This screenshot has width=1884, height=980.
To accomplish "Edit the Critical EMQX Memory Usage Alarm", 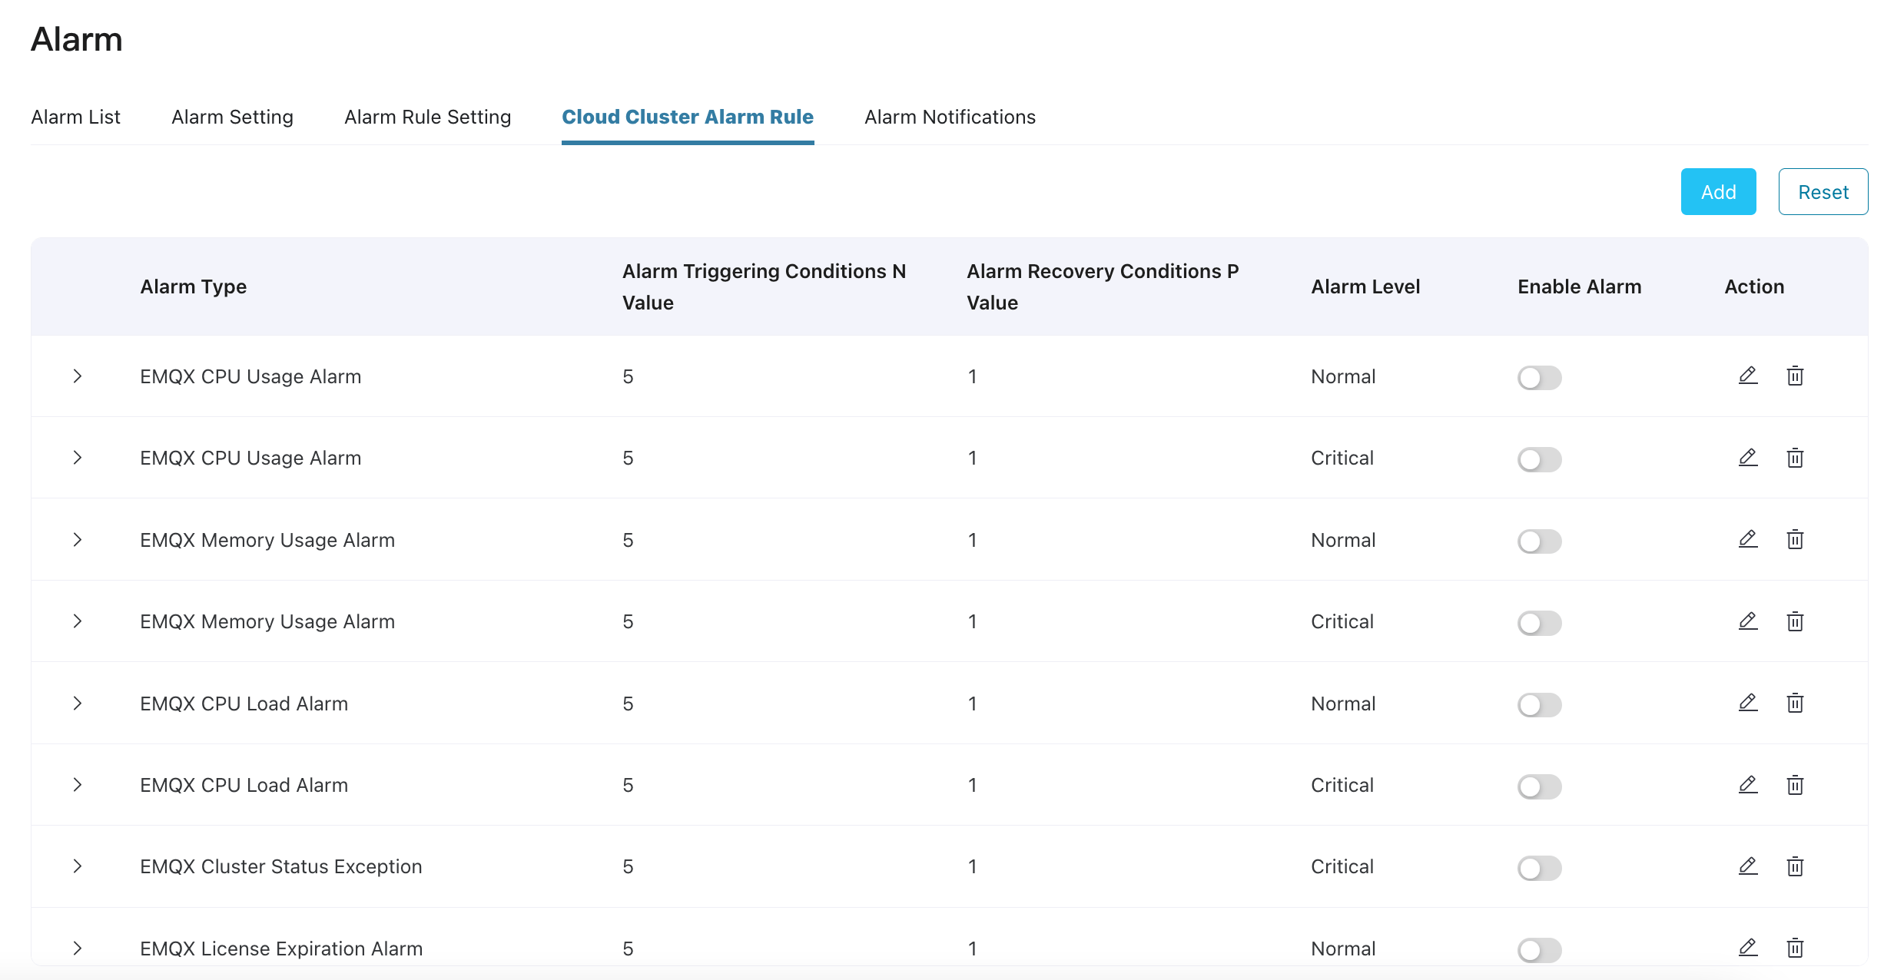I will coord(1748,621).
